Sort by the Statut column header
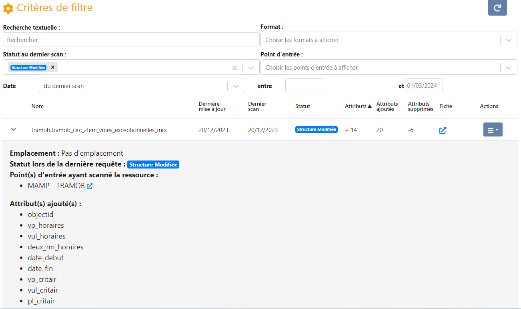 click(x=303, y=106)
